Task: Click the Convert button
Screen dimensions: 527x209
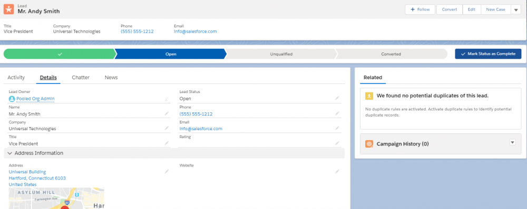Action: [x=450, y=9]
